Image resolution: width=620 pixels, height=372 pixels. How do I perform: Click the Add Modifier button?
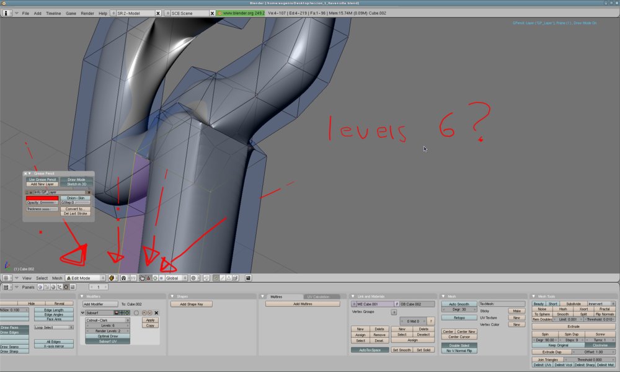point(100,304)
